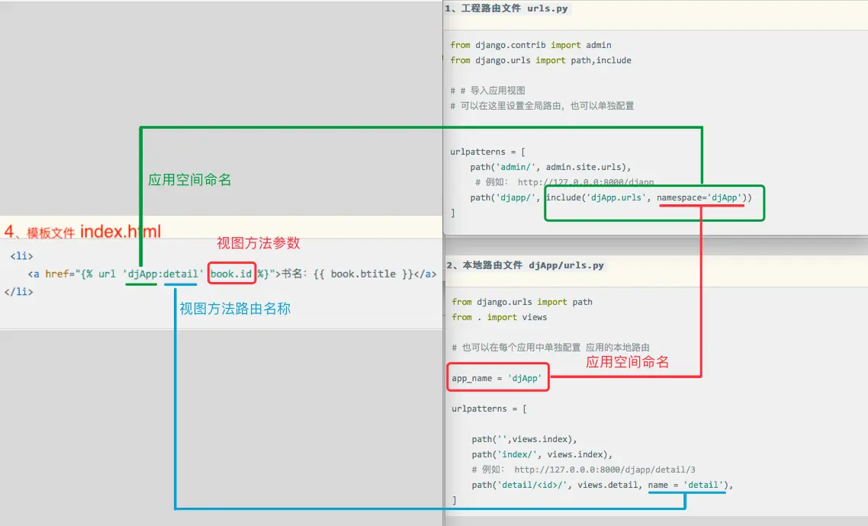868x526 pixels.
Task: Click the from django.contrib import admin line
Action: [x=530, y=45]
